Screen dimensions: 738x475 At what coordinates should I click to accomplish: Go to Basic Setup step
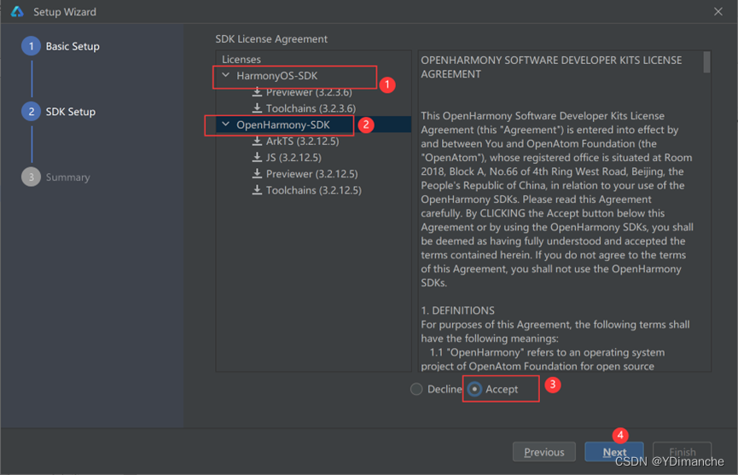pos(73,46)
